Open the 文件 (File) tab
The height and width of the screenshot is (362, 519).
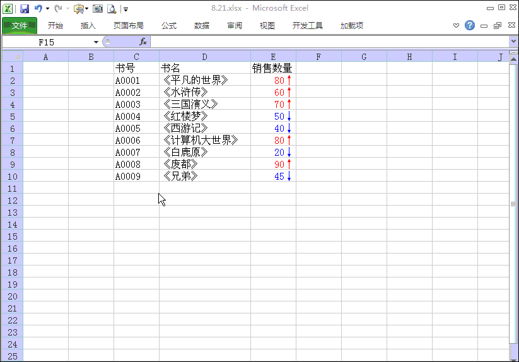click(20, 26)
